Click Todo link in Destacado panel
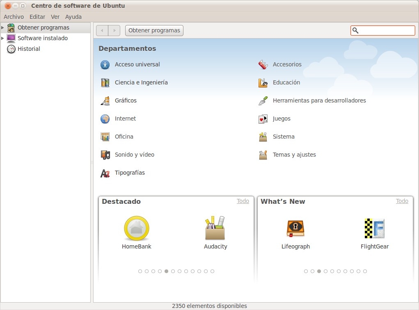 click(x=243, y=201)
